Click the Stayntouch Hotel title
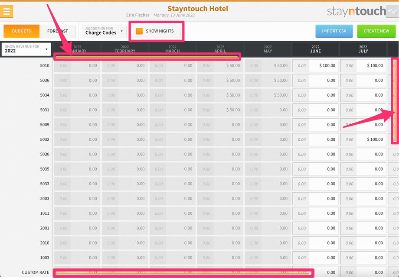 [198, 9]
